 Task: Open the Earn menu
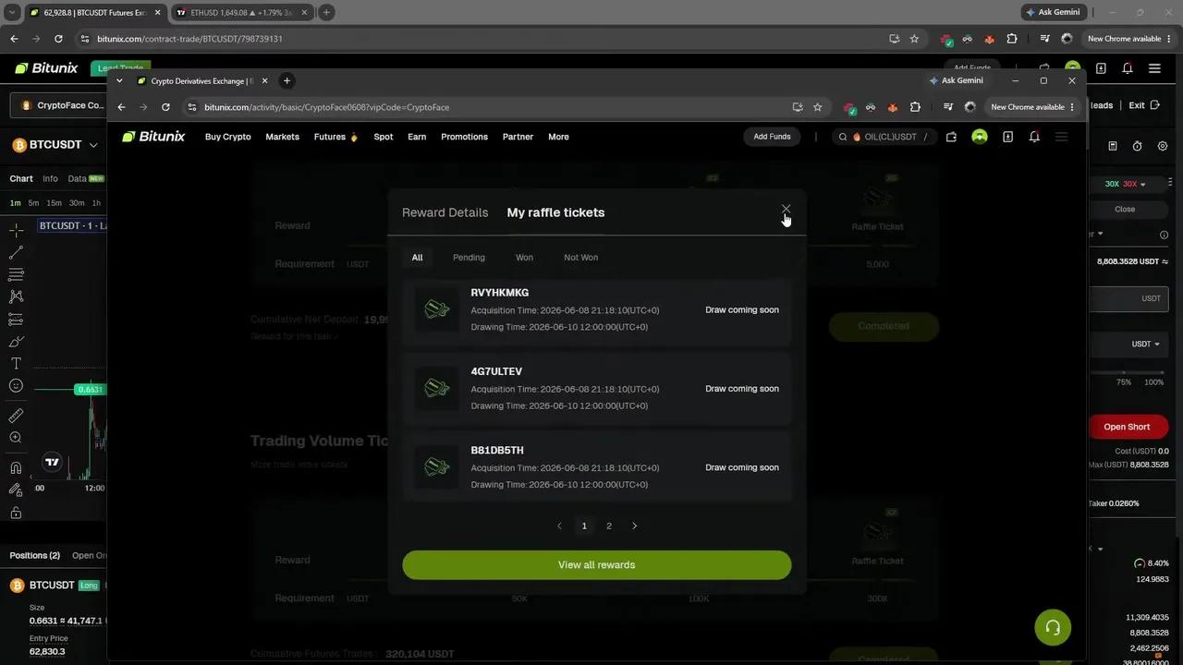[x=417, y=137]
